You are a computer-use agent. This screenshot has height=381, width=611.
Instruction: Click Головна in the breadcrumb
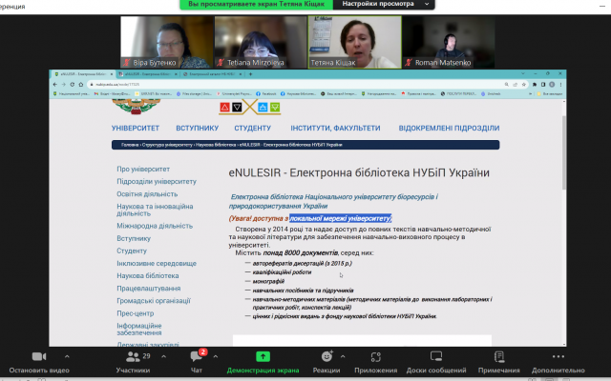click(130, 145)
